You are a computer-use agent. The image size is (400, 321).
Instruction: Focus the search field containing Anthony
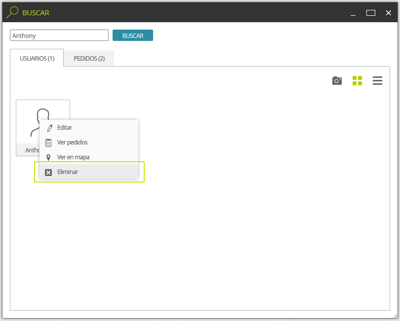pyautogui.click(x=59, y=36)
